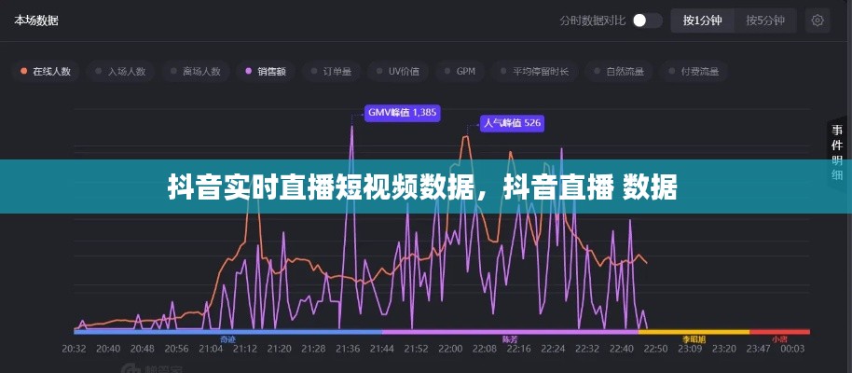Click the 人气峰值 526 marker
This screenshot has width=852, height=373.
(512, 122)
